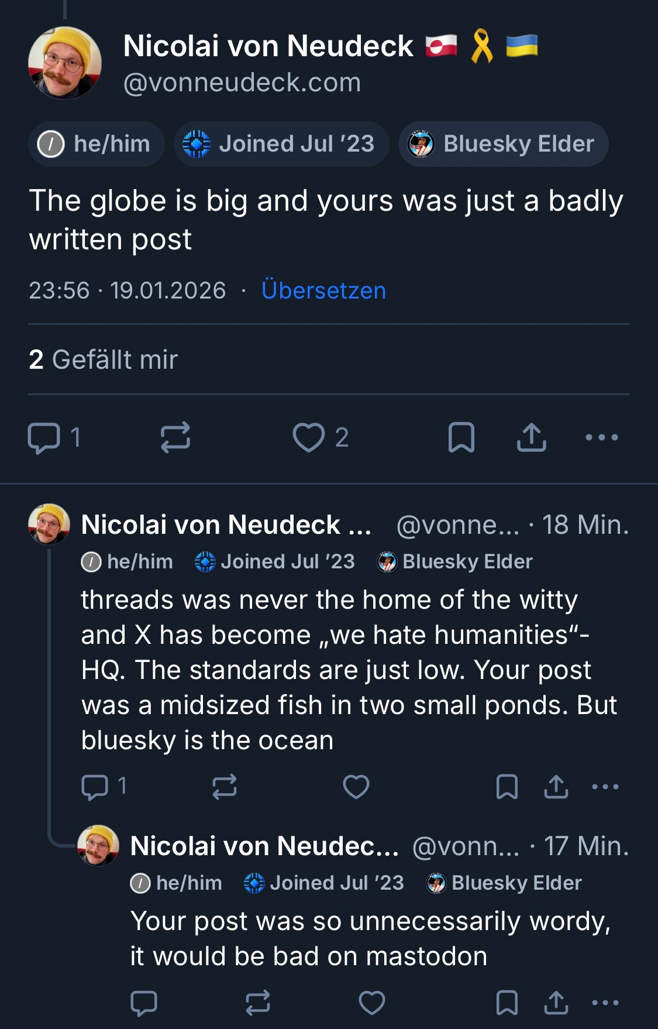The width and height of the screenshot is (658, 1029).
Task: Repost the "midsized fish" reply
Action: (225, 787)
